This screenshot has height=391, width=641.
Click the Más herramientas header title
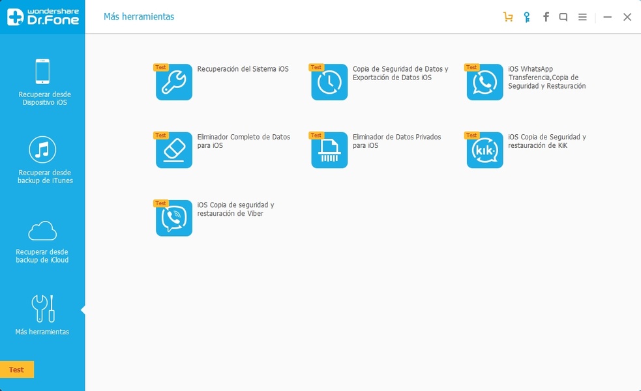[x=139, y=17]
